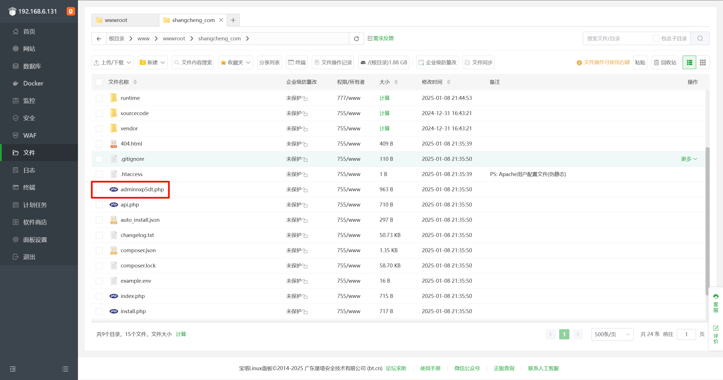This screenshot has width=723, height=380.
Task: Open the 评价 feedback widget
Action: (716, 335)
